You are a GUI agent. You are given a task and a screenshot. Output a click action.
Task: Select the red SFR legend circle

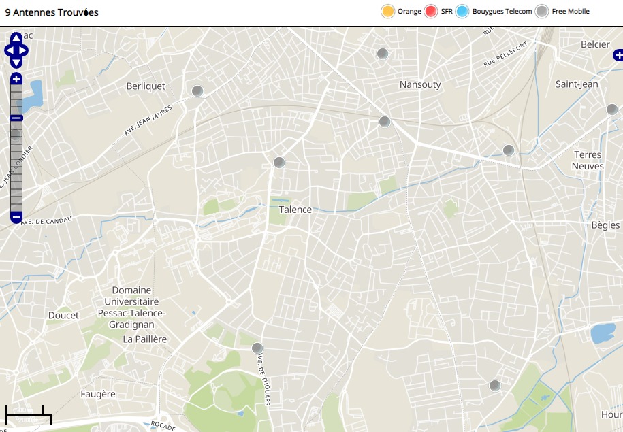[431, 12]
